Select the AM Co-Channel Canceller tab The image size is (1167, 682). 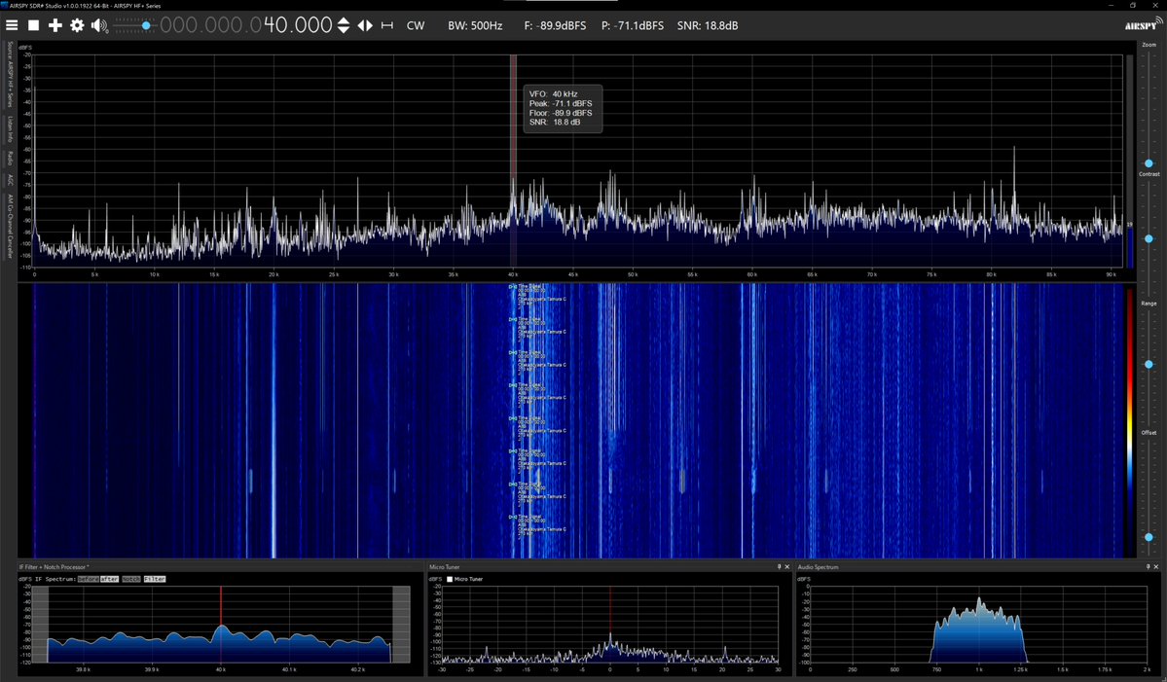pyautogui.click(x=9, y=226)
